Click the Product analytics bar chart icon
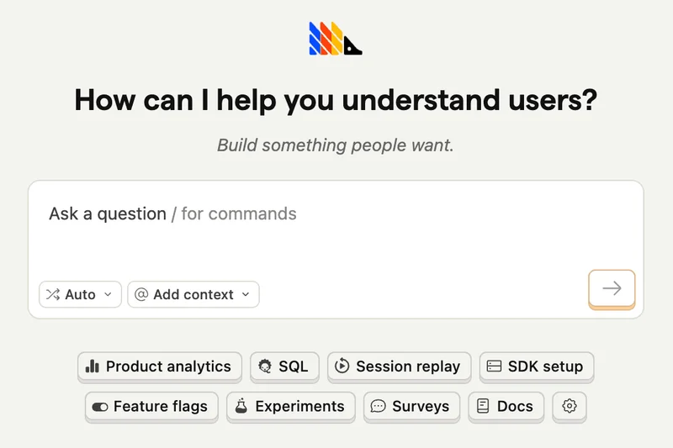 (x=93, y=366)
